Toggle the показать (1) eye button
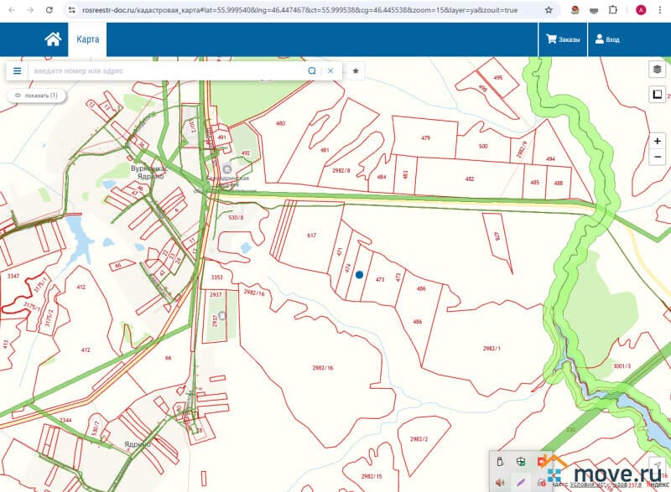The image size is (671, 492). pos(36,96)
